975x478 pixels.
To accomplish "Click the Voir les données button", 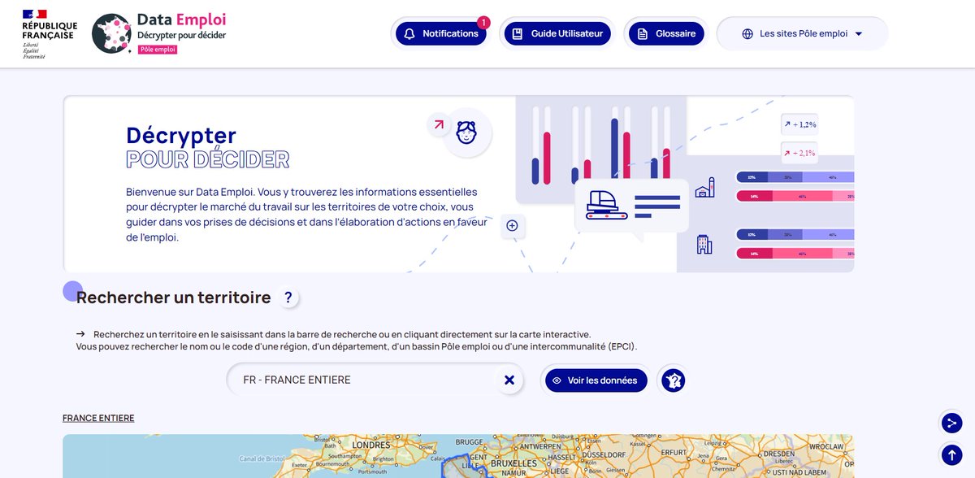I will pyautogui.click(x=595, y=380).
